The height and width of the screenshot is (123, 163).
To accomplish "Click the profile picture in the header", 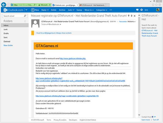I will [158, 10].
